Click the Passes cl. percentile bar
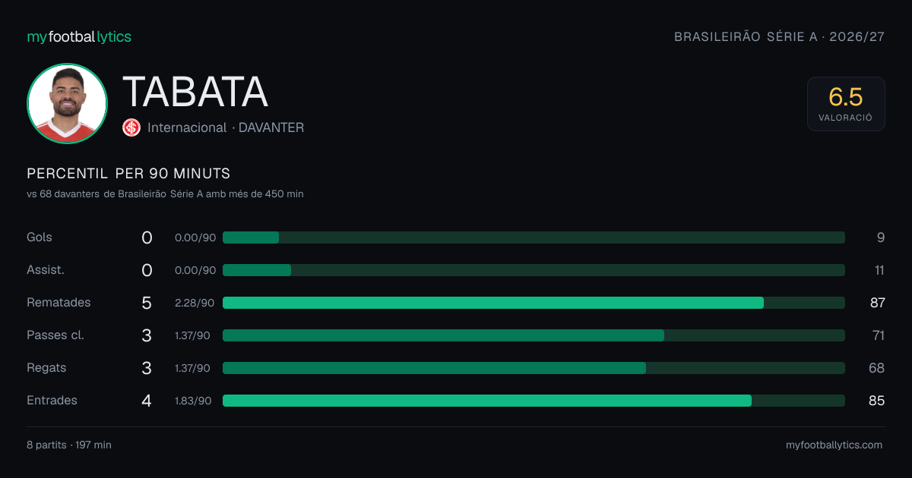 [534, 335]
